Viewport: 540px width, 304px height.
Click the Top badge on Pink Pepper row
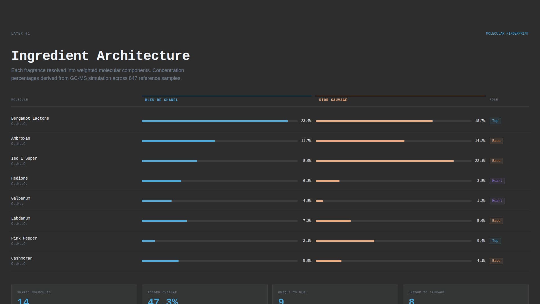click(x=495, y=241)
